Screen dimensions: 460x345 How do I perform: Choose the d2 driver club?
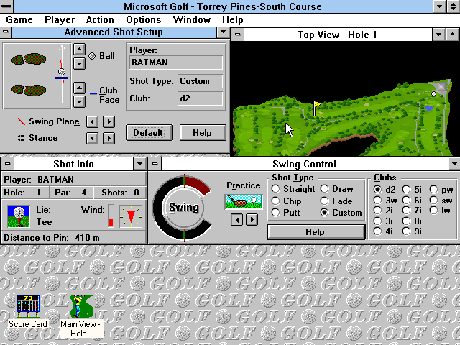(x=385, y=190)
